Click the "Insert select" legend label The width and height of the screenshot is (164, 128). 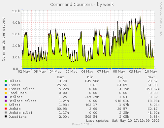(x=21, y=89)
